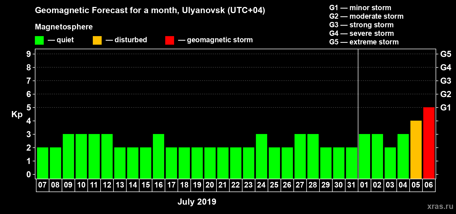Screen dimensions: 456x214
Task: Click date label 04 on the axis
Action: [x=403, y=185]
